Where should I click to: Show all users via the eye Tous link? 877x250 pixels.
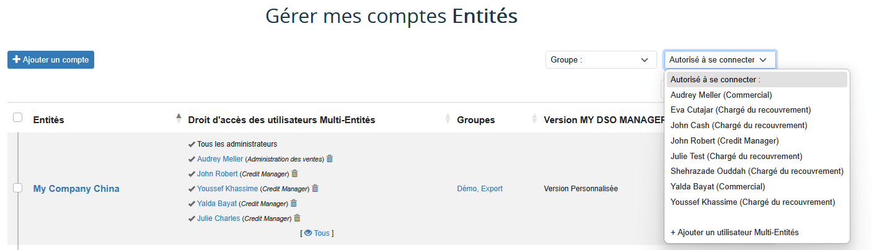click(317, 233)
